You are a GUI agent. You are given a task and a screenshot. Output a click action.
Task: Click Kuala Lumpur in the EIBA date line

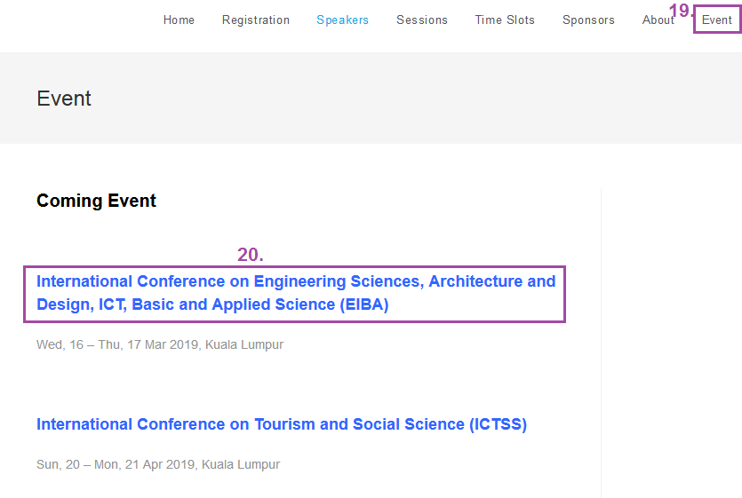tap(244, 344)
